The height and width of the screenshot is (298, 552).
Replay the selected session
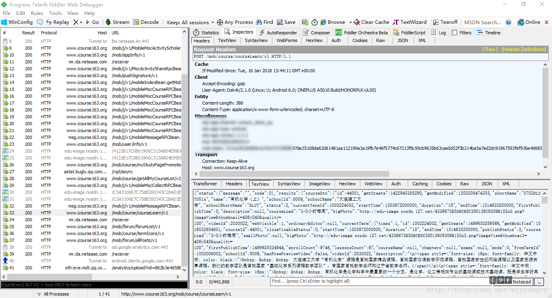57,22
